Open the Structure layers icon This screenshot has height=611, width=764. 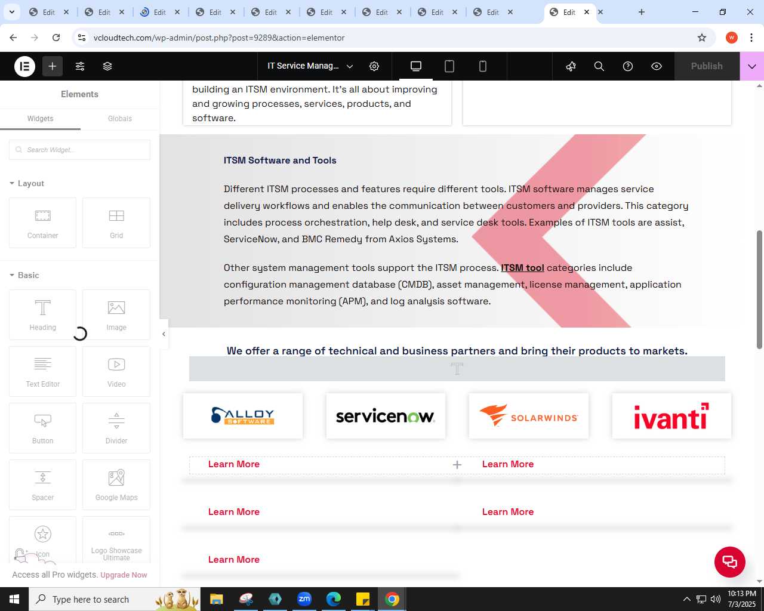coord(107,66)
